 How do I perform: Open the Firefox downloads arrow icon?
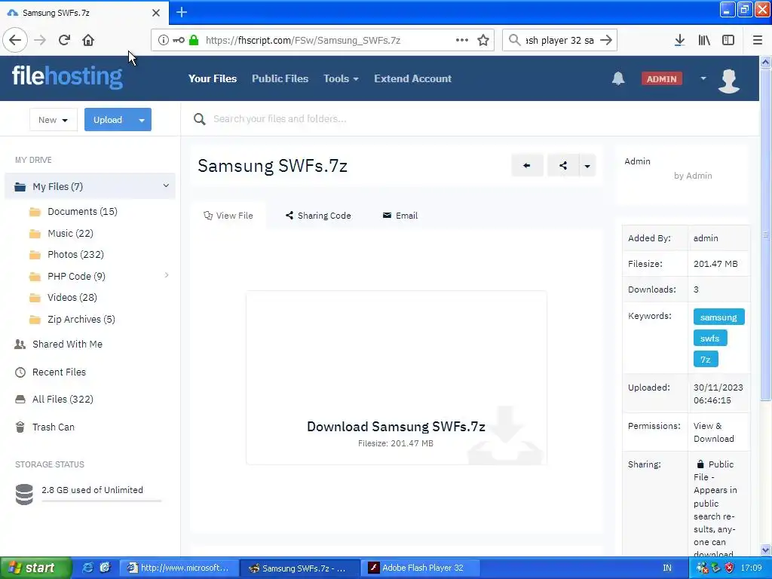[x=679, y=41]
